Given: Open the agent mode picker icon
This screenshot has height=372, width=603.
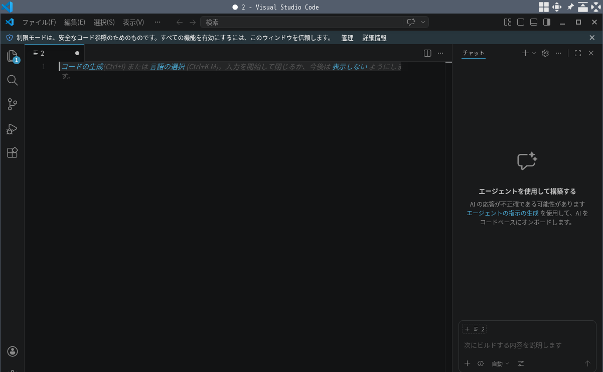Looking at the screenshot, I should (x=480, y=363).
